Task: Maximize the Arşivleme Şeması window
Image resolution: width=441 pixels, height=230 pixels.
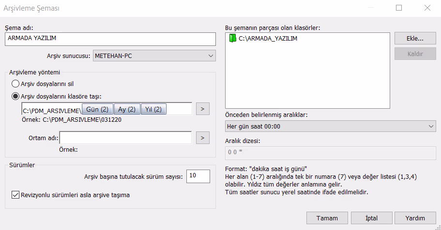Action: [399, 8]
